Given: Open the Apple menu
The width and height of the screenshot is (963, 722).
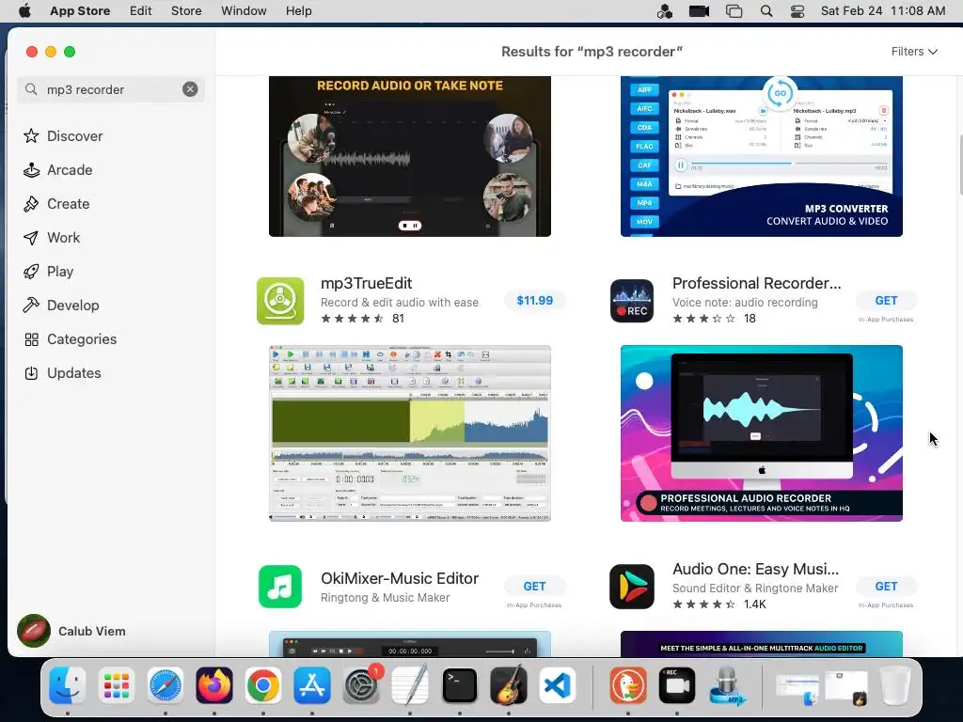Looking at the screenshot, I should tap(24, 10).
